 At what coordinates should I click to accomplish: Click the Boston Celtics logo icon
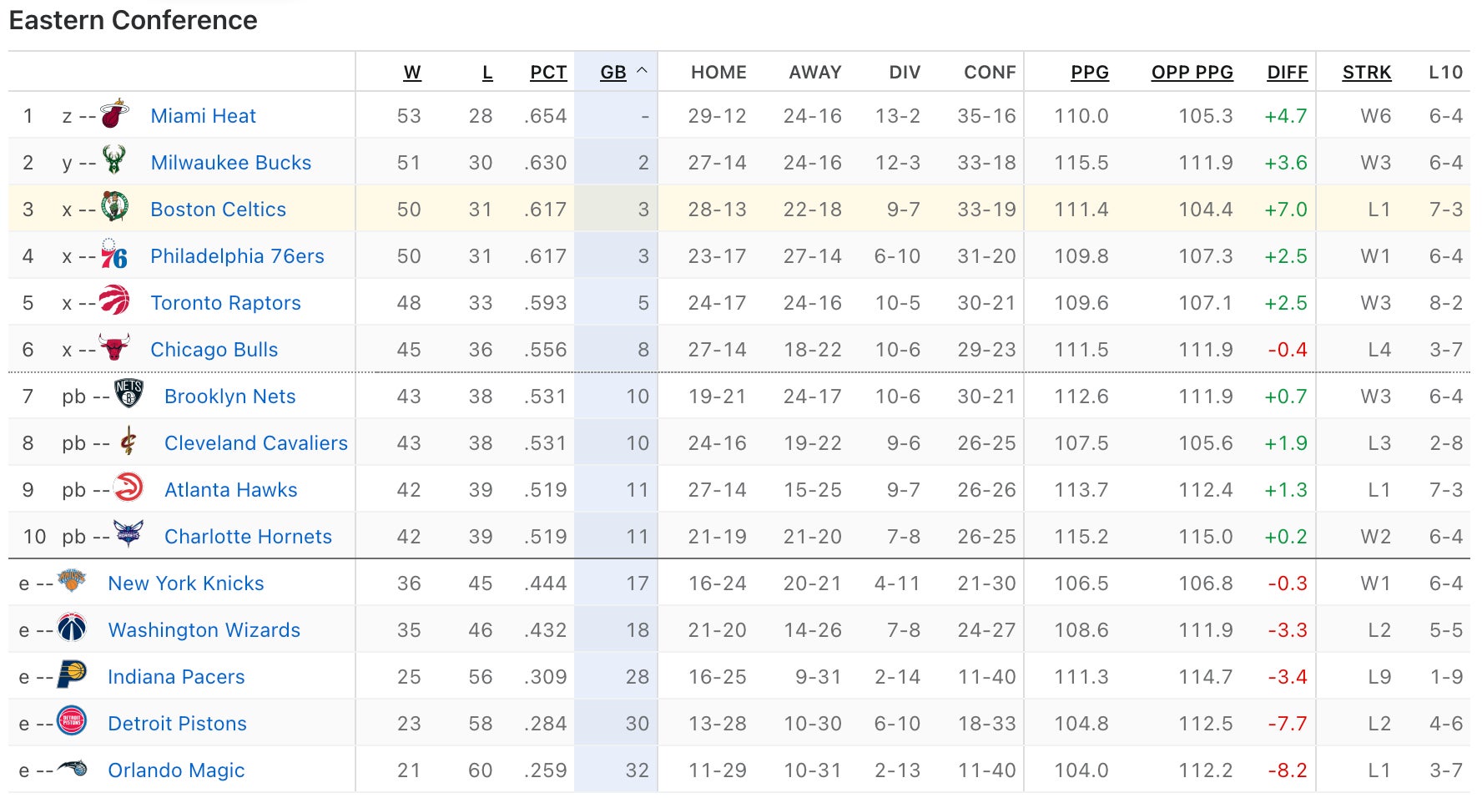[x=114, y=206]
